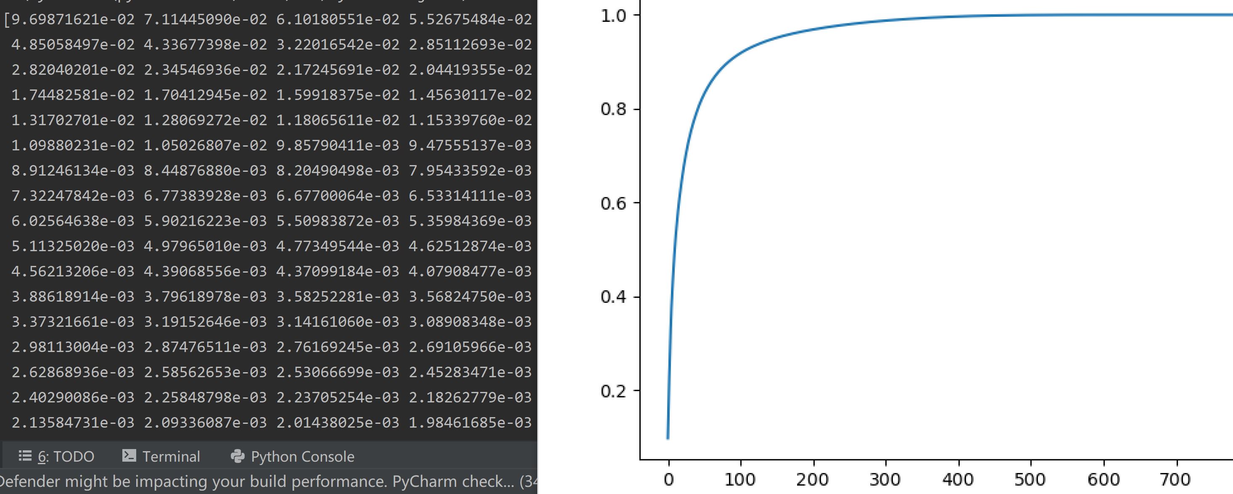This screenshot has height=494, width=1233.
Task: Click the 0 x-axis tick label
Action: pyautogui.click(x=669, y=479)
